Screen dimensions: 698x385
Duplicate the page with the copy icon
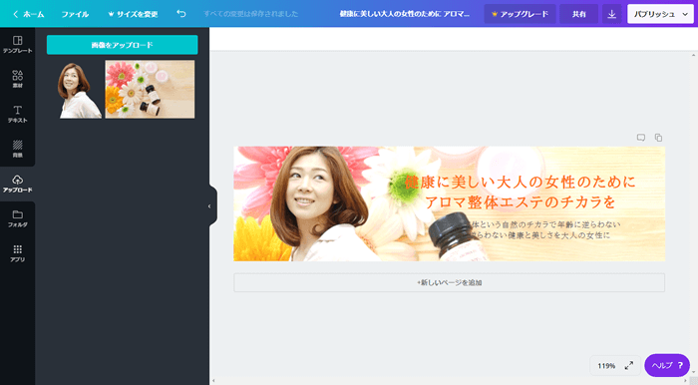coord(658,138)
